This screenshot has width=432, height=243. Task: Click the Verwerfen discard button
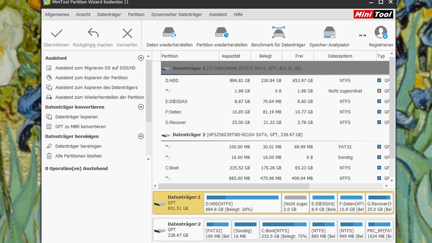click(127, 35)
